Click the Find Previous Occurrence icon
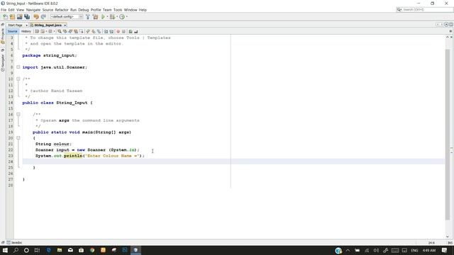Viewport: 454px width, 255px height. (x=65, y=31)
